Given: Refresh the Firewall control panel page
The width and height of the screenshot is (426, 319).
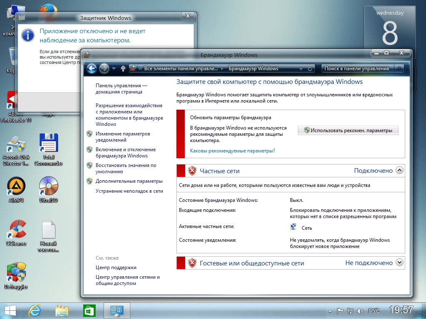Looking at the screenshot, I should coord(310,69).
